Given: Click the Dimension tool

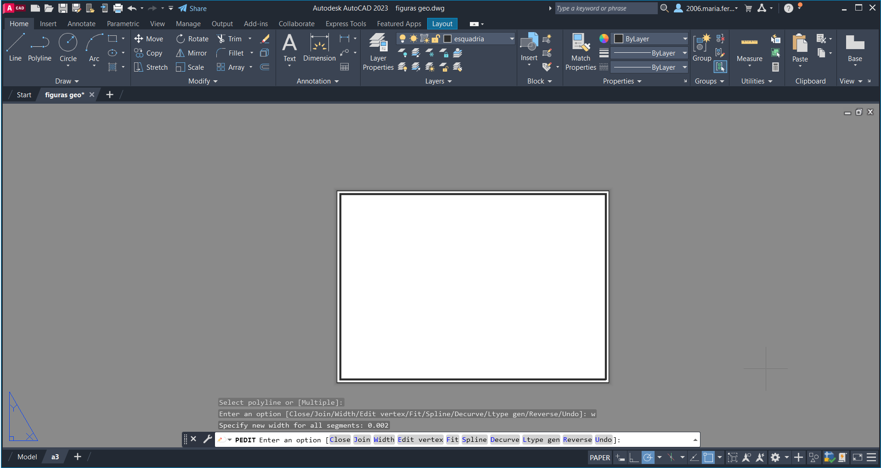Looking at the screenshot, I should [x=319, y=48].
